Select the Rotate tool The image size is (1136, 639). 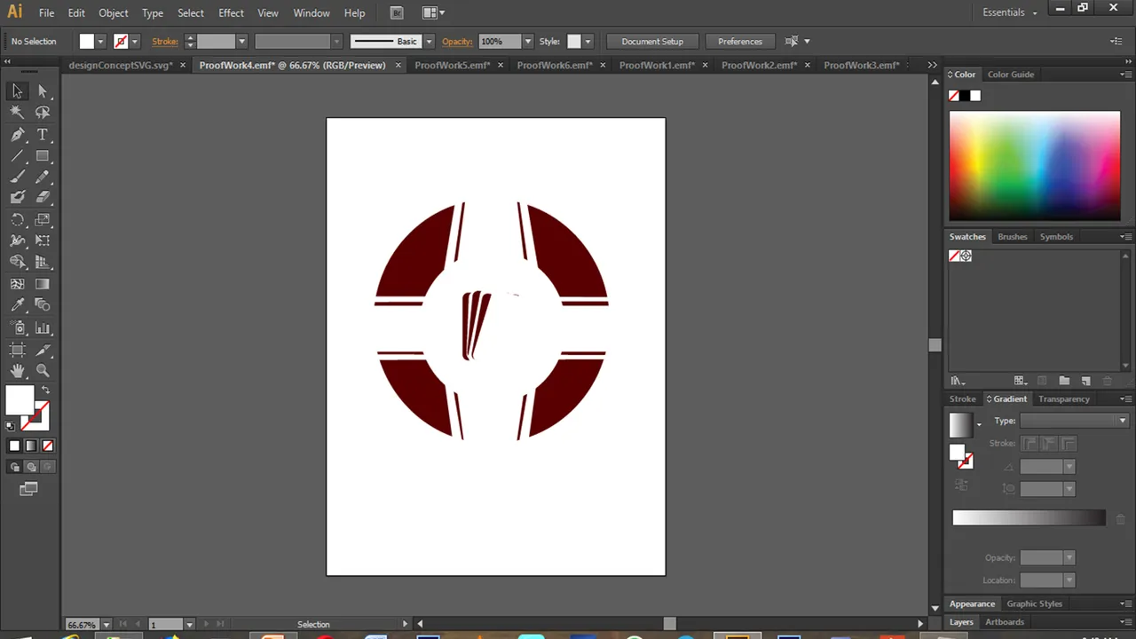17,220
